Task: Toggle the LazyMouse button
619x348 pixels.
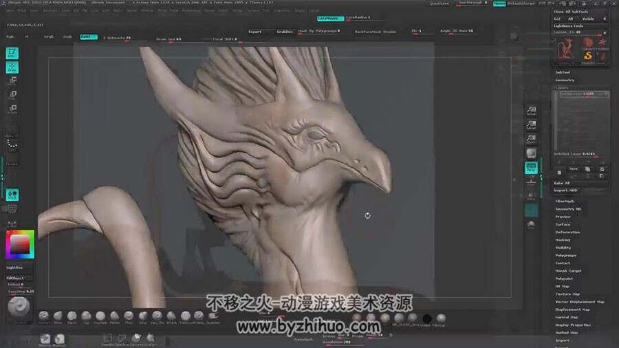Action: tap(330, 18)
